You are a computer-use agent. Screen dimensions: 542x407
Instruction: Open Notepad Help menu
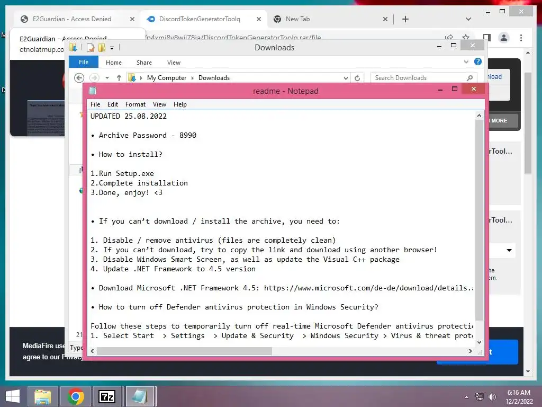[180, 104]
